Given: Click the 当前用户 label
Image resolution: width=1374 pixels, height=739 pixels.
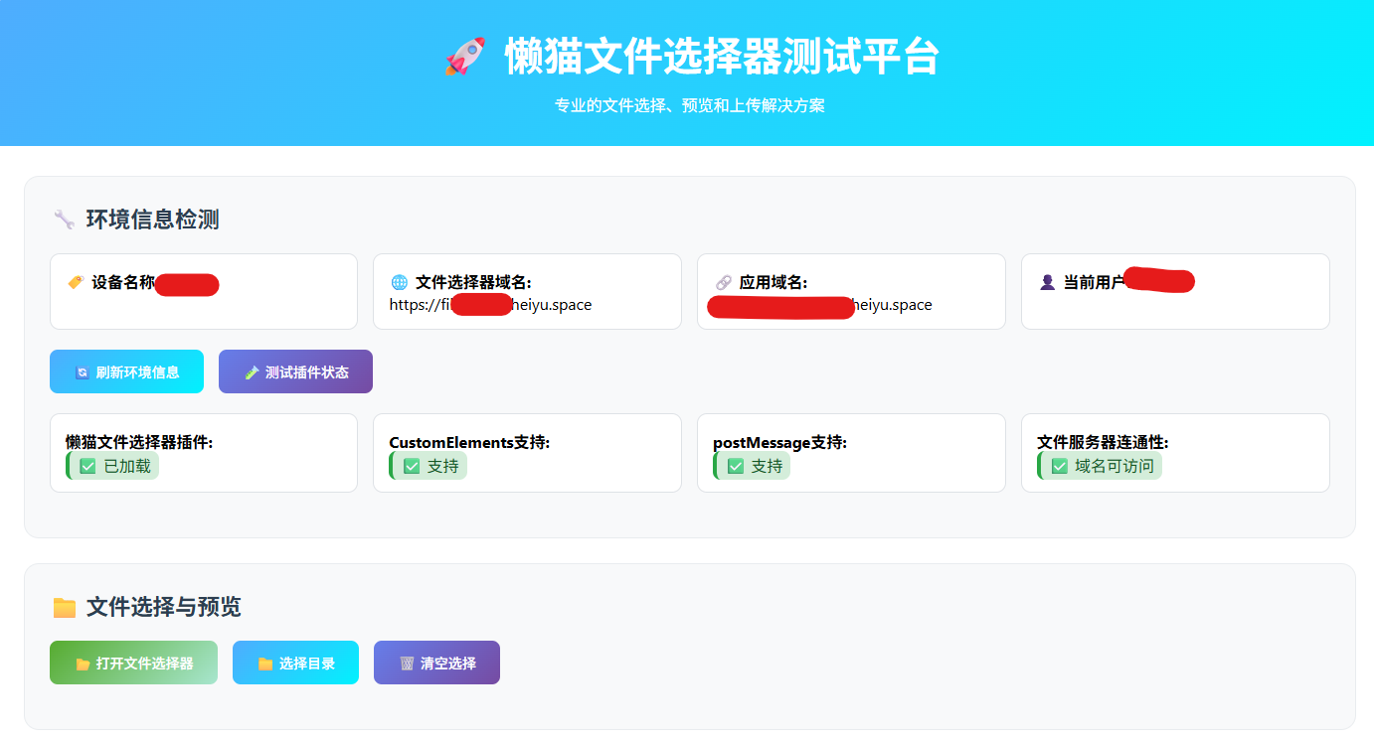Looking at the screenshot, I should pos(1094,282).
